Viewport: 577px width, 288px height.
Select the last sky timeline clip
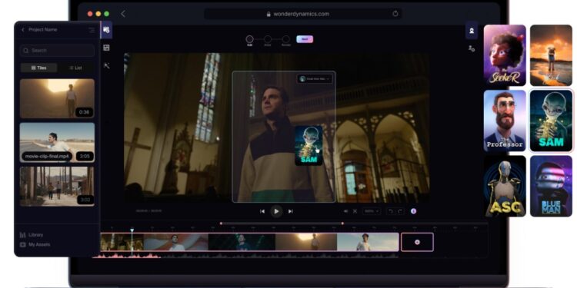pyautogui.click(x=368, y=242)
